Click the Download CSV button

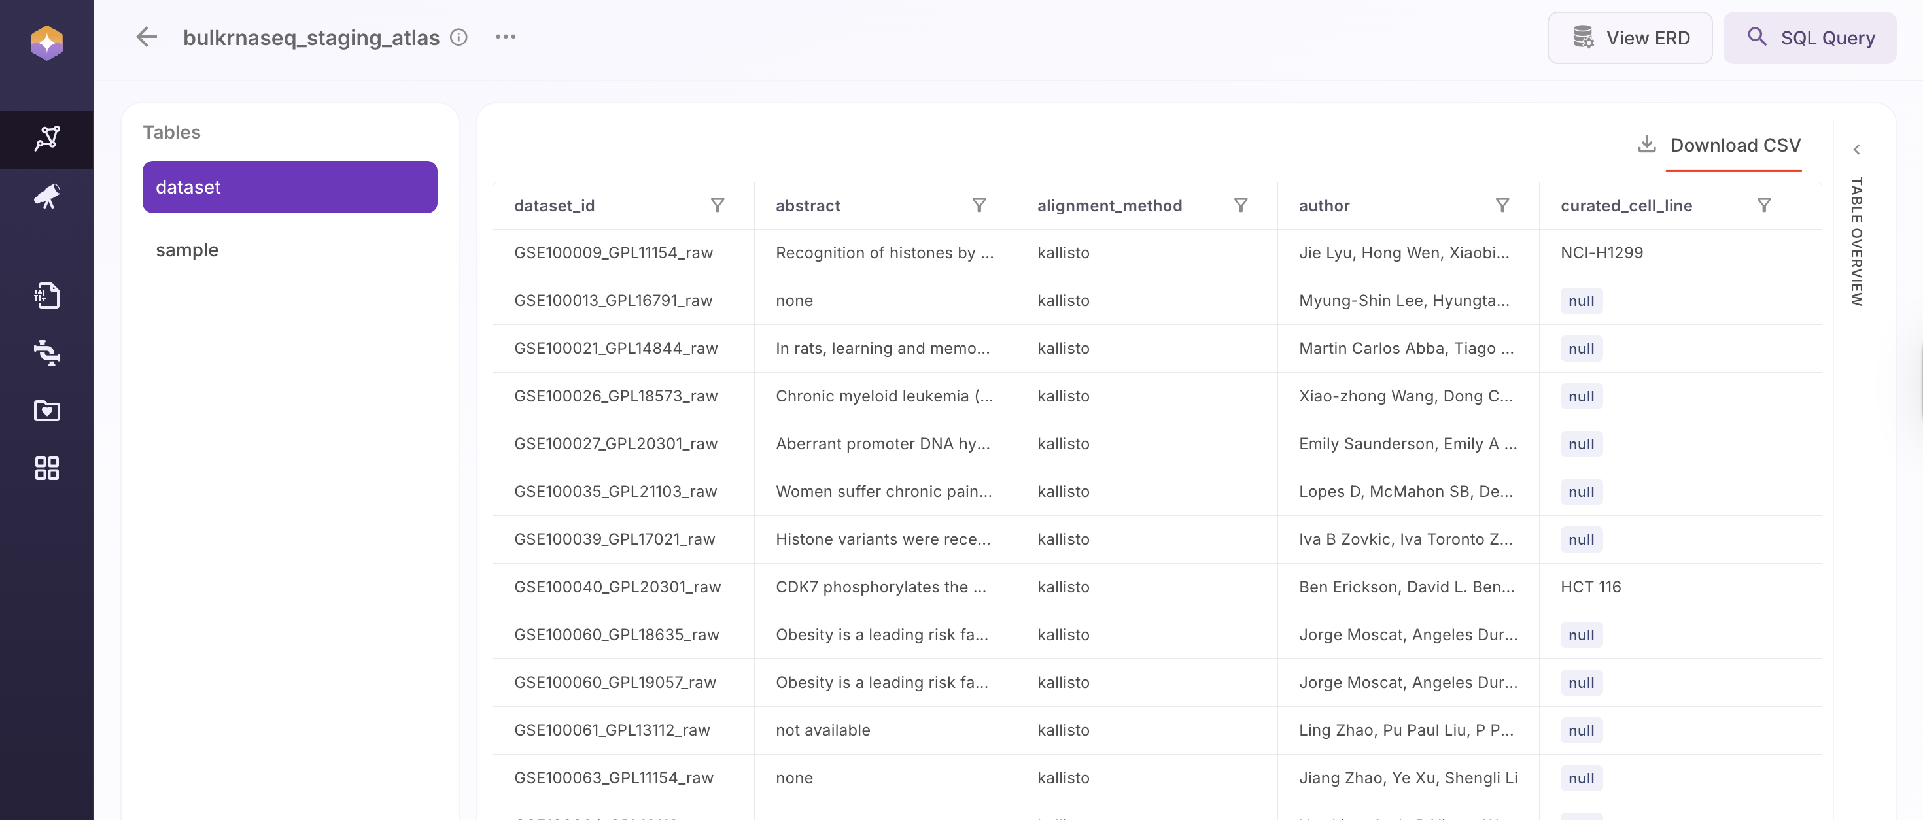click(1719, 145)
